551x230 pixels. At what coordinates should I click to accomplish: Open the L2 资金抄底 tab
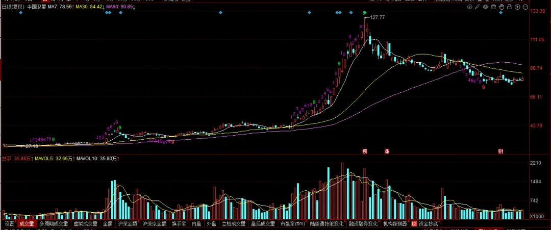click(425, 223)
